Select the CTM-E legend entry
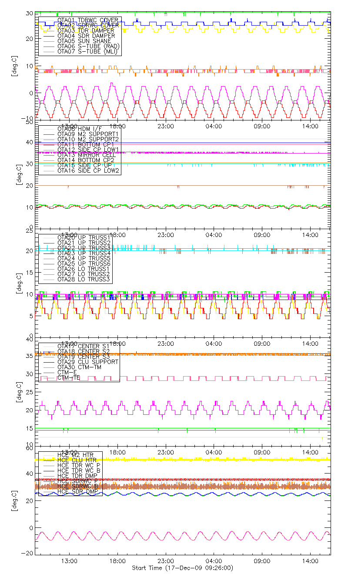This screenshot has height=587, width=348. pyautogui.click(x=67, y=373)
